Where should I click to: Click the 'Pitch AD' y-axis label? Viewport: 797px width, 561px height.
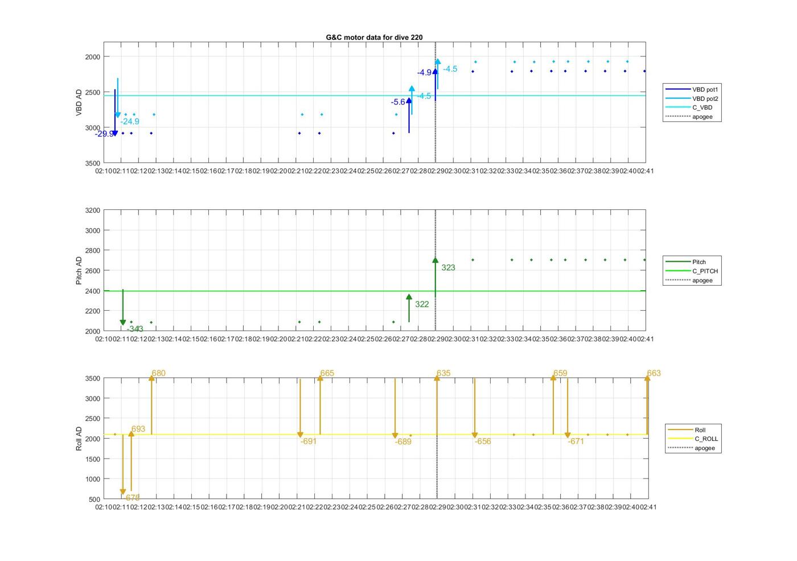pos(79,271)
